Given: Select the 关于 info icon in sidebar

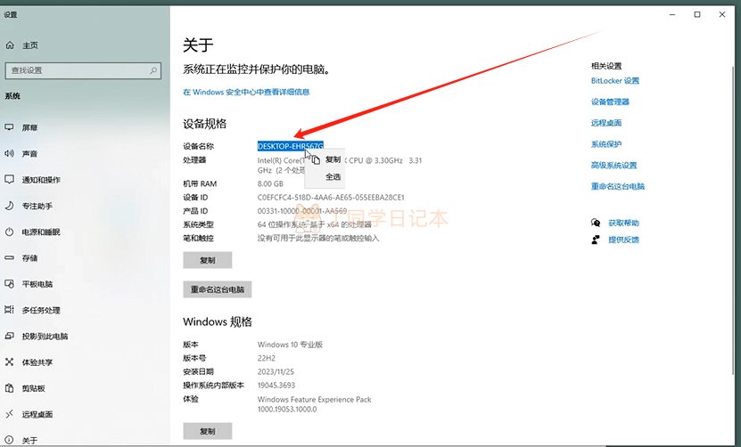Looking at the screenshot, I should coord(9,440).
